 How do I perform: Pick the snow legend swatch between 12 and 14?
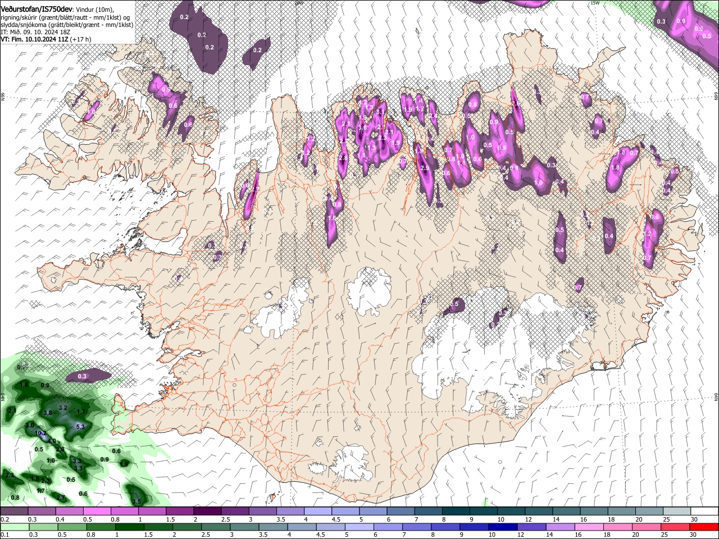point(538,511)
